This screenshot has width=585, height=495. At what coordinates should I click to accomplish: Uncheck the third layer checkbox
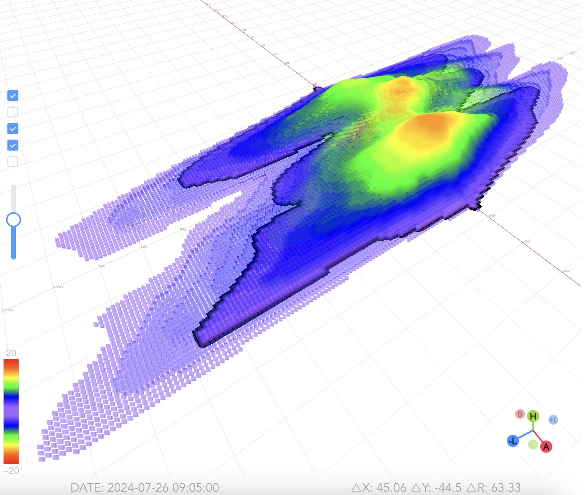(x=13, y=129)
